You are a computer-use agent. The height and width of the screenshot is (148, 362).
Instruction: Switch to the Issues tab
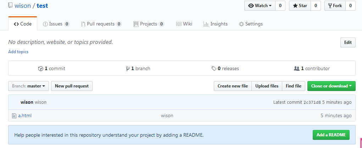pyautogui.click(x=56, y=24)
